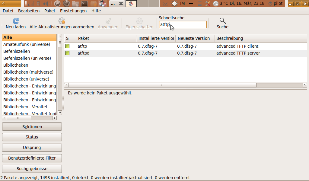Screen dimensions: 309x181
Task: Open the Einstellungen menu
Action: tap(73, 11)
